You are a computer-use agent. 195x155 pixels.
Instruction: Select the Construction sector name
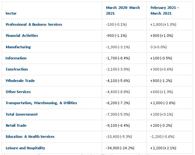(17, 69)
